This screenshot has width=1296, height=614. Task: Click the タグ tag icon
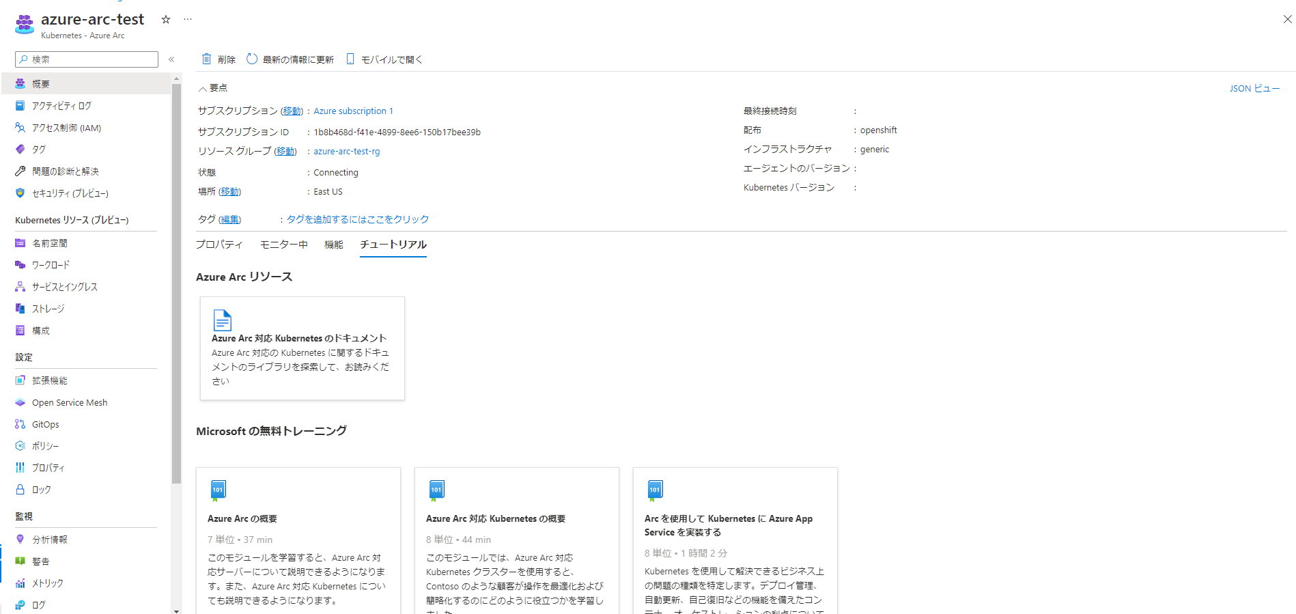point(20,150)
